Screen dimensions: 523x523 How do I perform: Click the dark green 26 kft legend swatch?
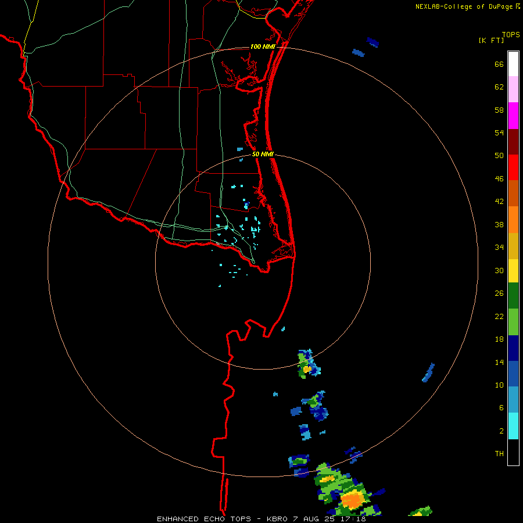pos(513,296)
